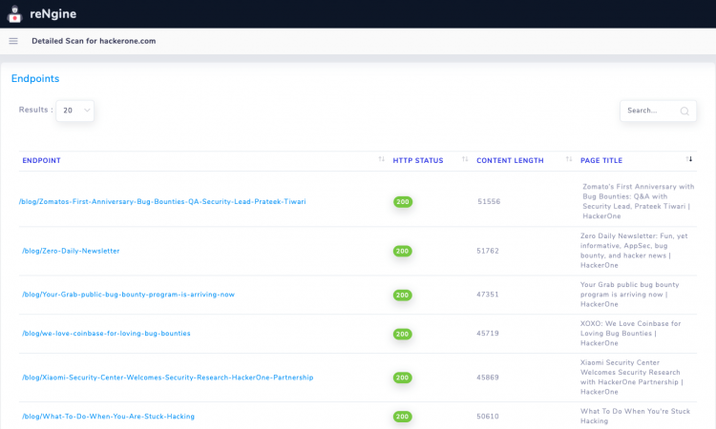Focus the Search input field
This screenshot has height=429, width=716.
[x=658, y=111]
